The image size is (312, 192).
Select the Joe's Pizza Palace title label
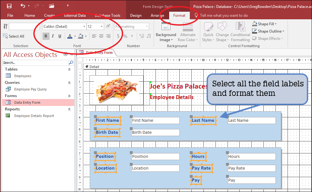coord(178,86)
